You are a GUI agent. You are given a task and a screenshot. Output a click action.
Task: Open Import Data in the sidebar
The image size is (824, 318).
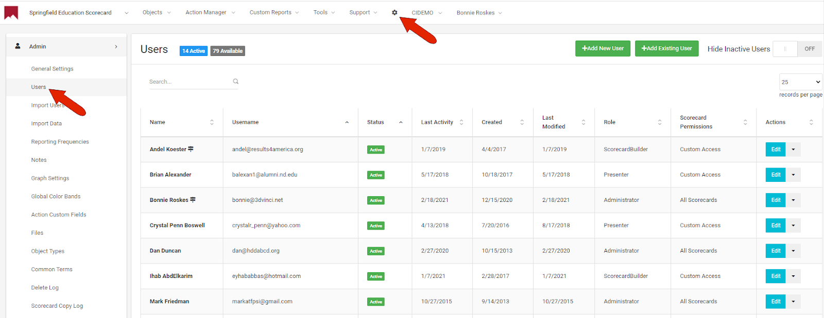pyautogui.click(x=46, y=123)
